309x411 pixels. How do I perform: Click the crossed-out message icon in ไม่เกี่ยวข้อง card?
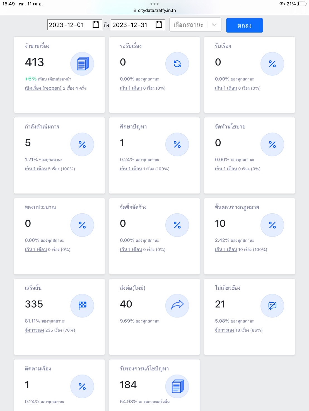(x=272, y=306)
